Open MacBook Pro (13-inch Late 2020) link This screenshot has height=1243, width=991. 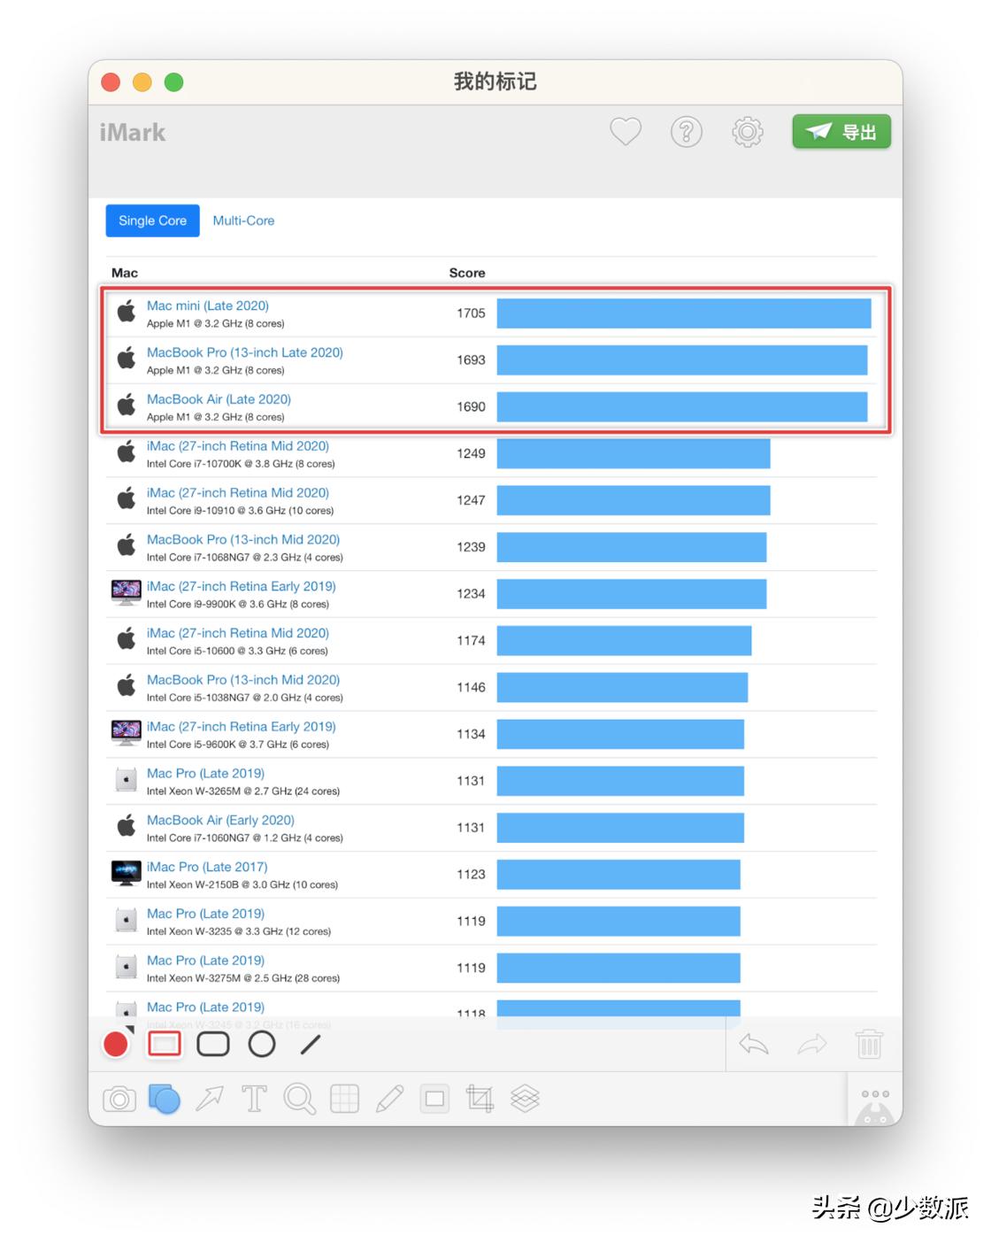click(x=245, y=352)
